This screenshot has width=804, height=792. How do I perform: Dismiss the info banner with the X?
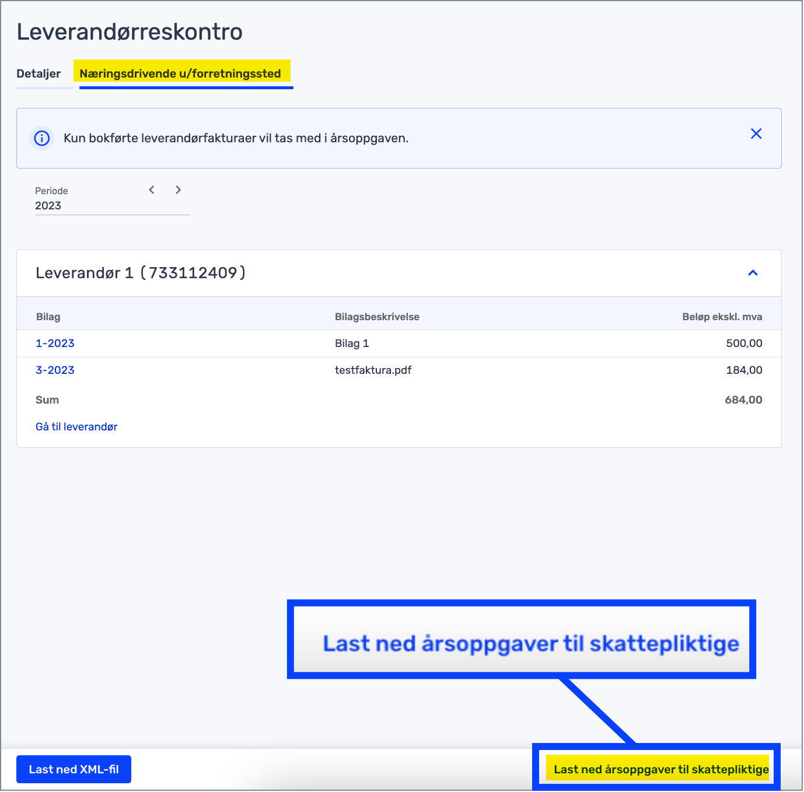(x=756, y=134)
